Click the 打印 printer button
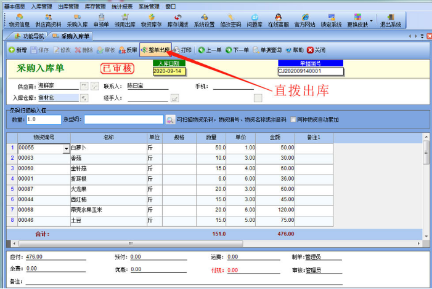The image size is (432, 289). (x=182, y=50)
